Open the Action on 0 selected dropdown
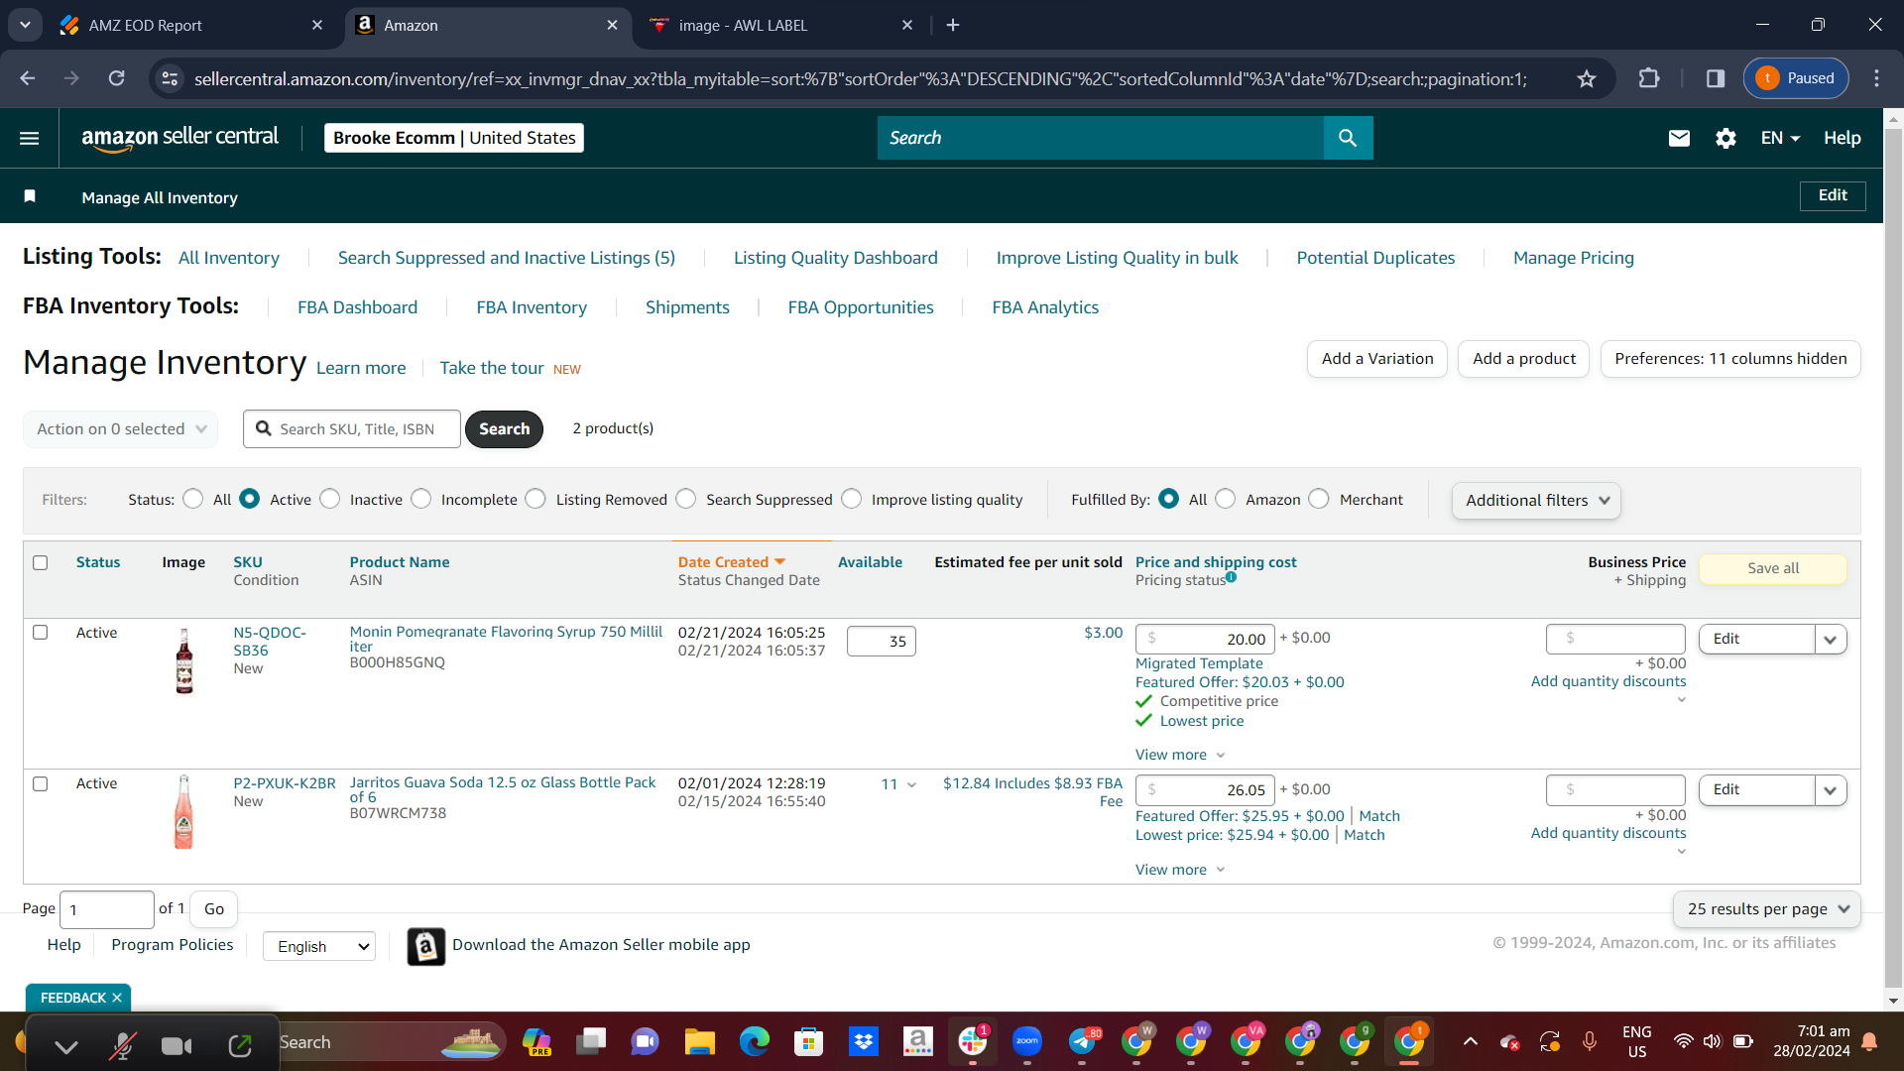The width and height of the screenshot is (1904, 1071). [x=121, y=429]
